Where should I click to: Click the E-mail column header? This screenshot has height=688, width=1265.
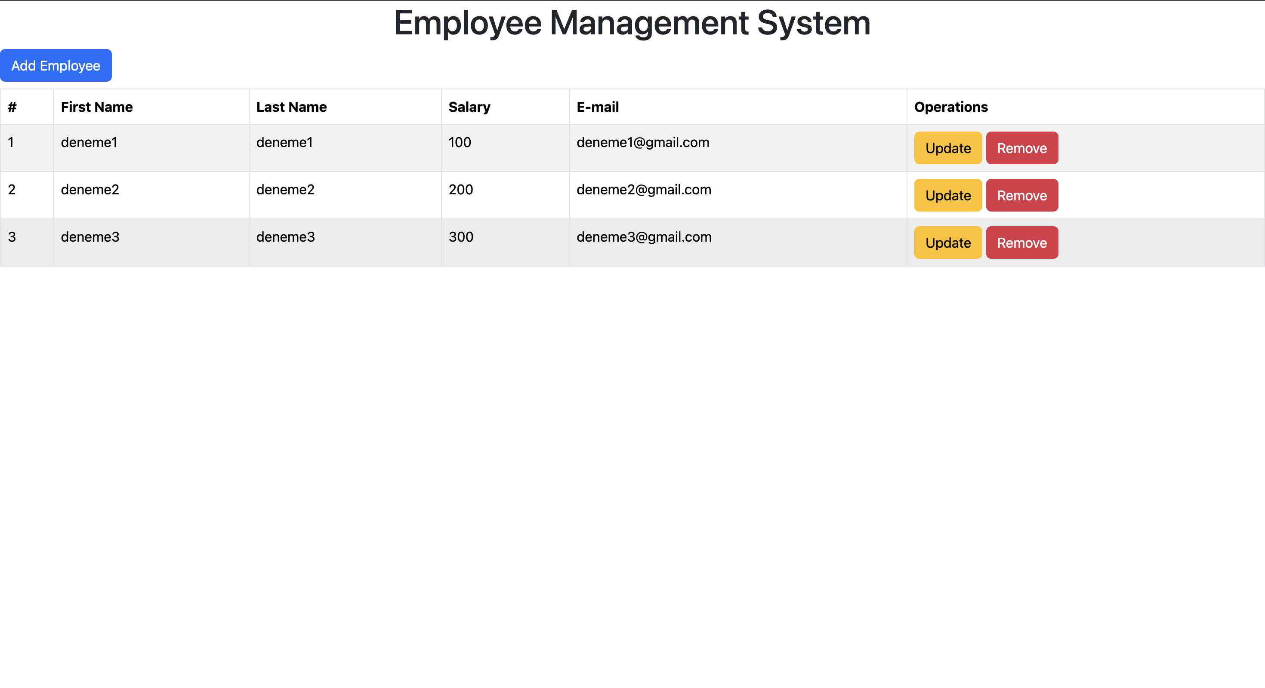tap(597, 107)
